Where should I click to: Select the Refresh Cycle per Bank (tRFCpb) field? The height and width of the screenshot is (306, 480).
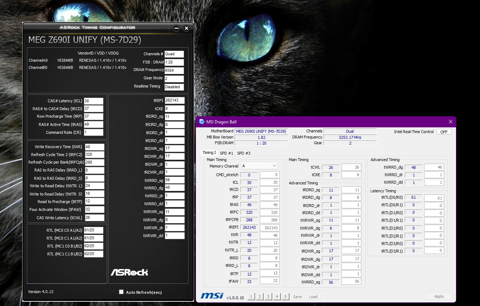click(x=95, y=162)
